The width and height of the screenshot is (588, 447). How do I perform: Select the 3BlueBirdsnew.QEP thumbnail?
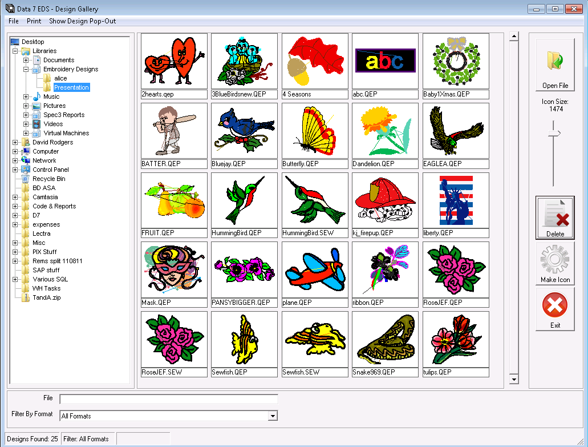coord(245,61)
